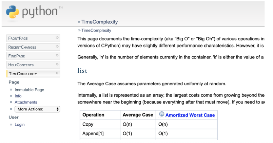Click the Amortized Worst Case O(1) cell for Append

click(x=187, y=133)
